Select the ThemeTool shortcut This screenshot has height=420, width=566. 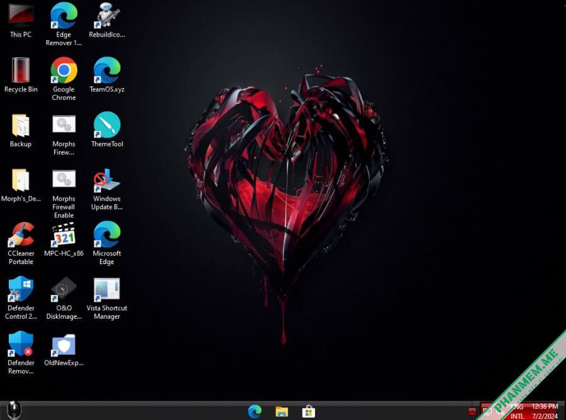tap(107, 130)
